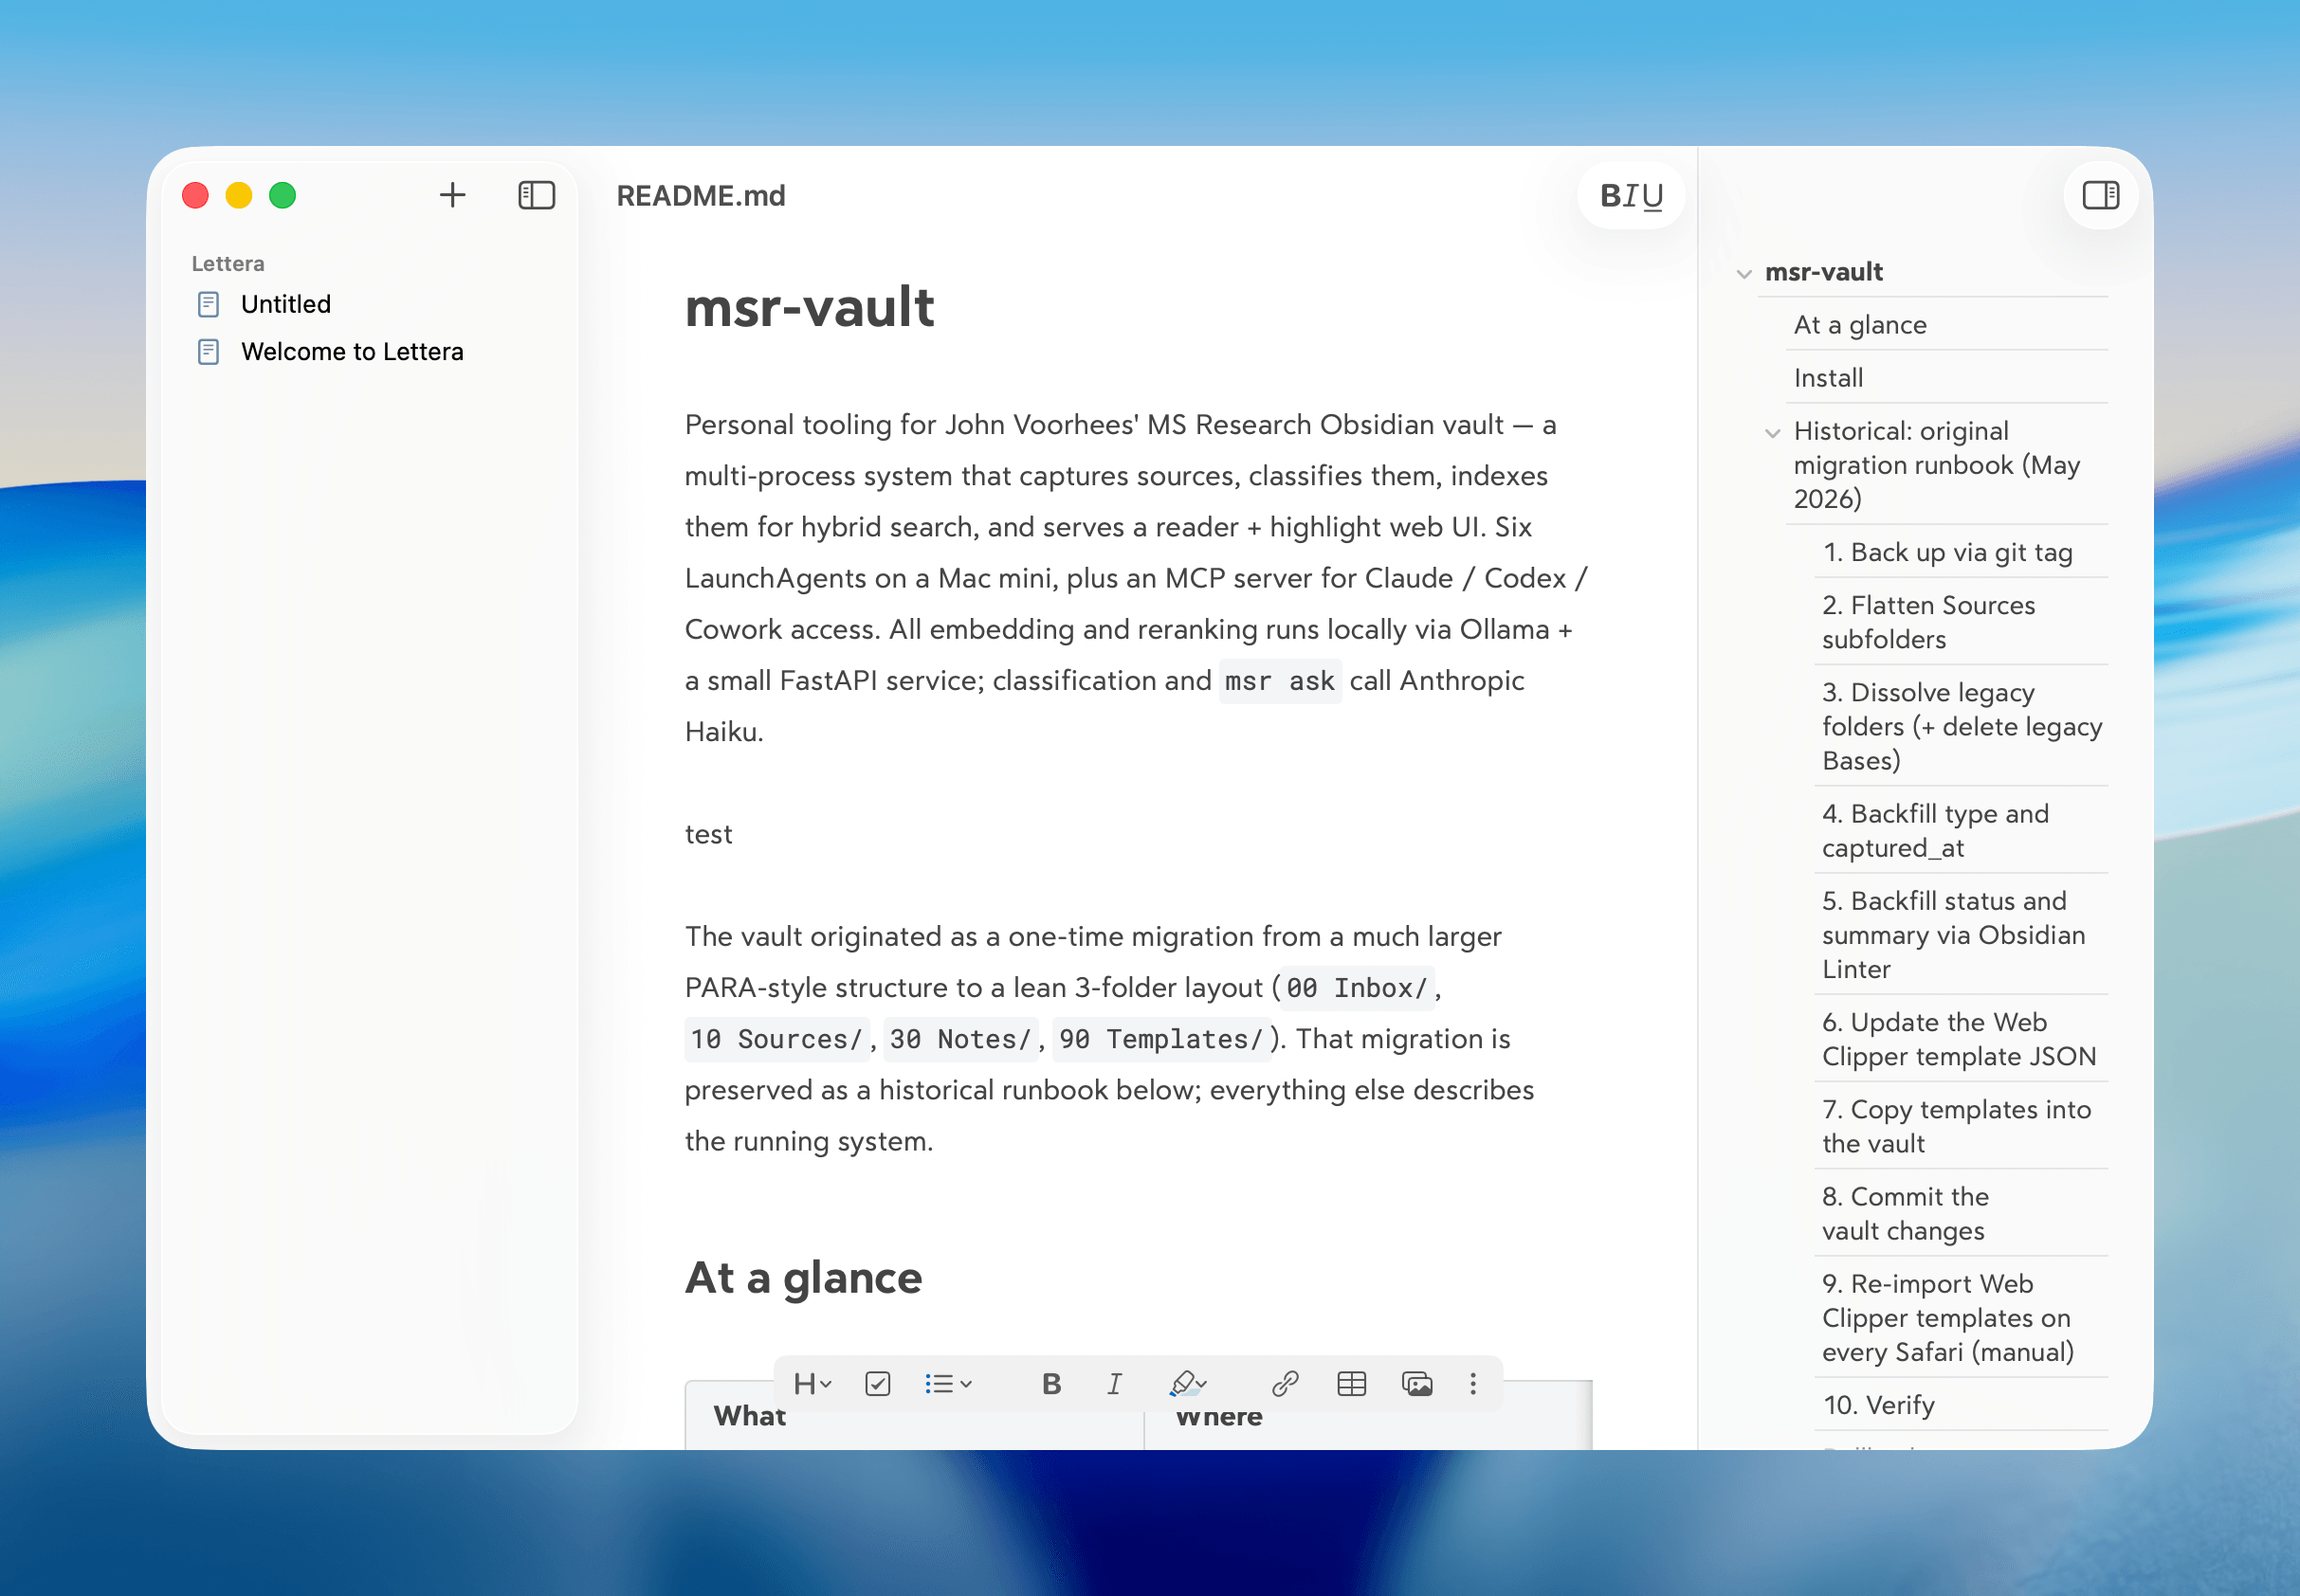Collapse the Historical migration runbook outline
The width and height of the screenshot is (2300, 1596).
pos(1773,433)
